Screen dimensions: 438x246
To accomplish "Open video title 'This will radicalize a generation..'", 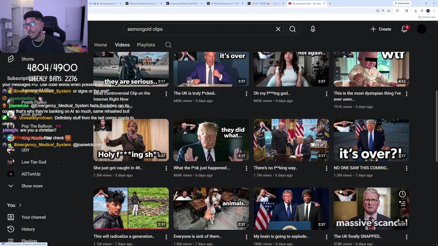I will coord(124,236).
